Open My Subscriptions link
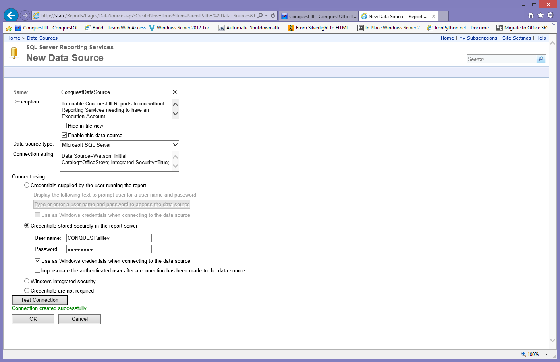 (478, 38)
